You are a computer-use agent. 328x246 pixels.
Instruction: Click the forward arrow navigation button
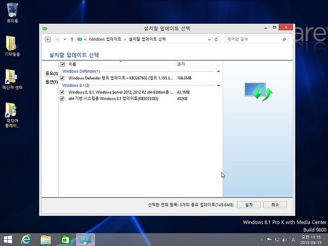coord(57,39)
